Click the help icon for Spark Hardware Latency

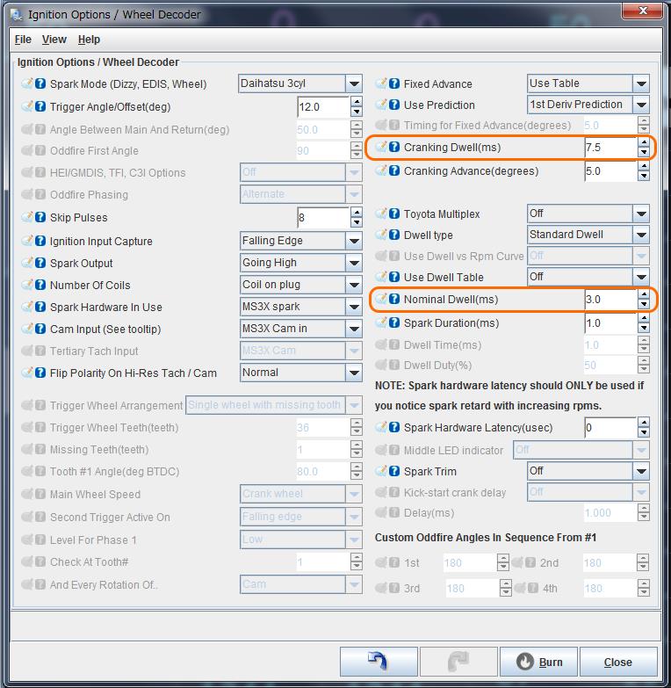(394, 427)
